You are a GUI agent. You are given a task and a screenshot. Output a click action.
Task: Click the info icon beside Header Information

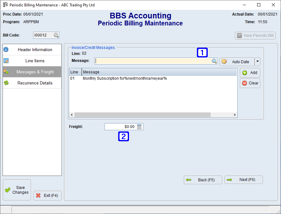[6, 49]
